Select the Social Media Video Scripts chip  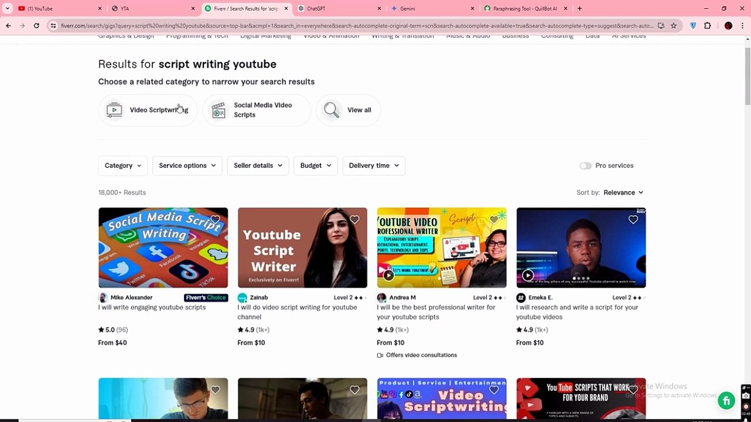tap(257, 110)
